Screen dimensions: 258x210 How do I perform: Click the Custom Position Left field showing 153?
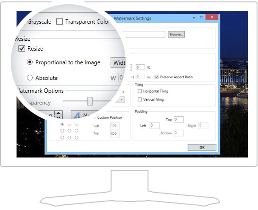[115, 126]
